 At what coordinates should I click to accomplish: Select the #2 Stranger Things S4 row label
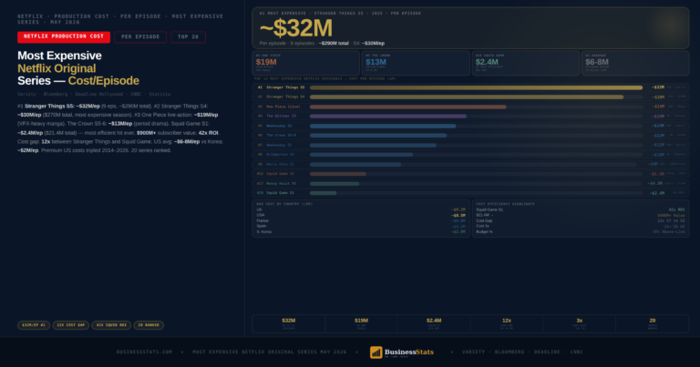coord(282,97)
